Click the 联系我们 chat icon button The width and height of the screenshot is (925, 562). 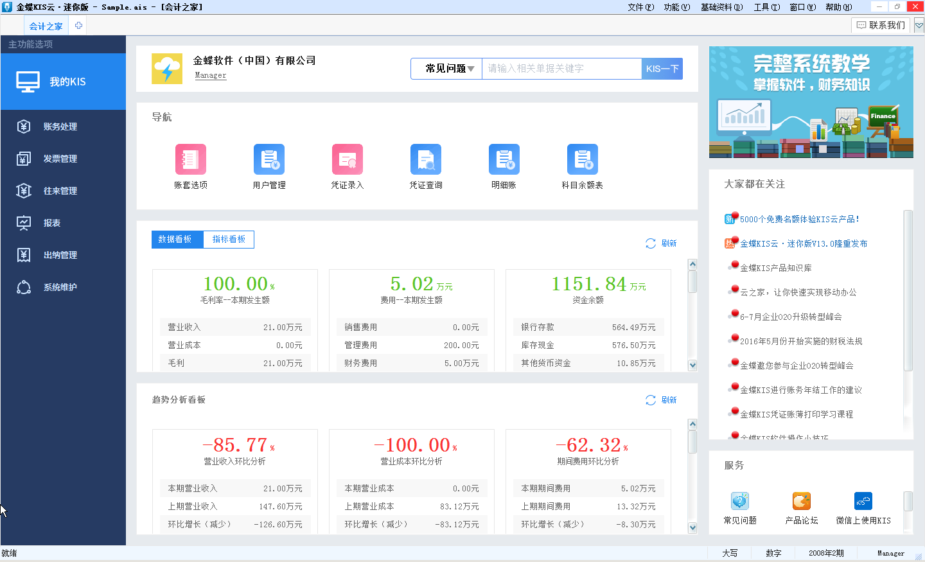[881, 25]
